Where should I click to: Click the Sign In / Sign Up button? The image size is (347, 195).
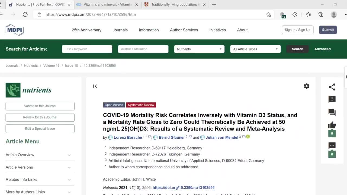297,30
